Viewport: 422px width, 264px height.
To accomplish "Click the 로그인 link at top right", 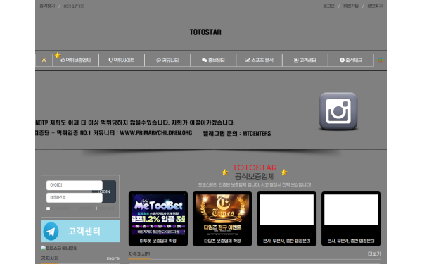I will coord(328,6).
